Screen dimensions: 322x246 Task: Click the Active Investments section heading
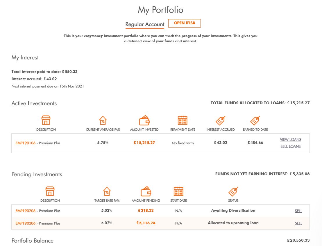click(34, 103)
